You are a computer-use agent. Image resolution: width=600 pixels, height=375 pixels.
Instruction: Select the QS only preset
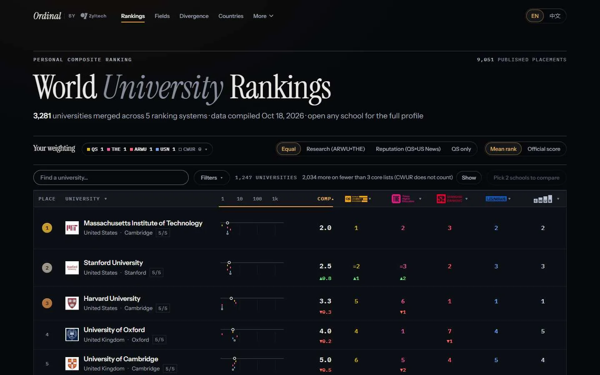click(x=461, y=149)
